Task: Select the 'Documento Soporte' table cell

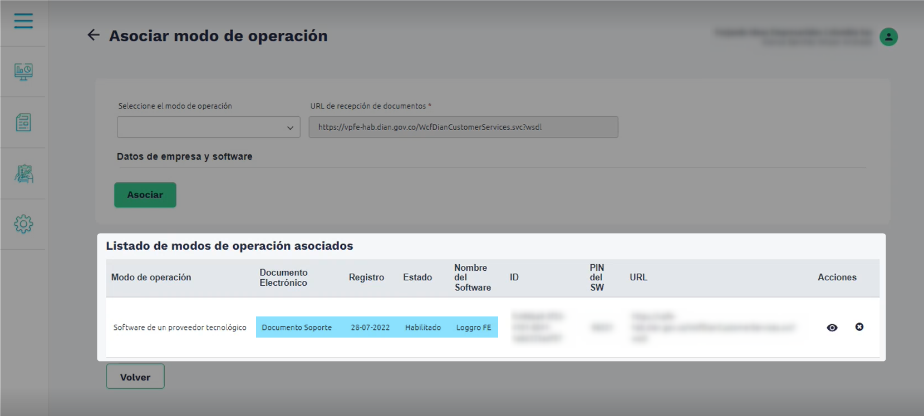Action: 297,328
